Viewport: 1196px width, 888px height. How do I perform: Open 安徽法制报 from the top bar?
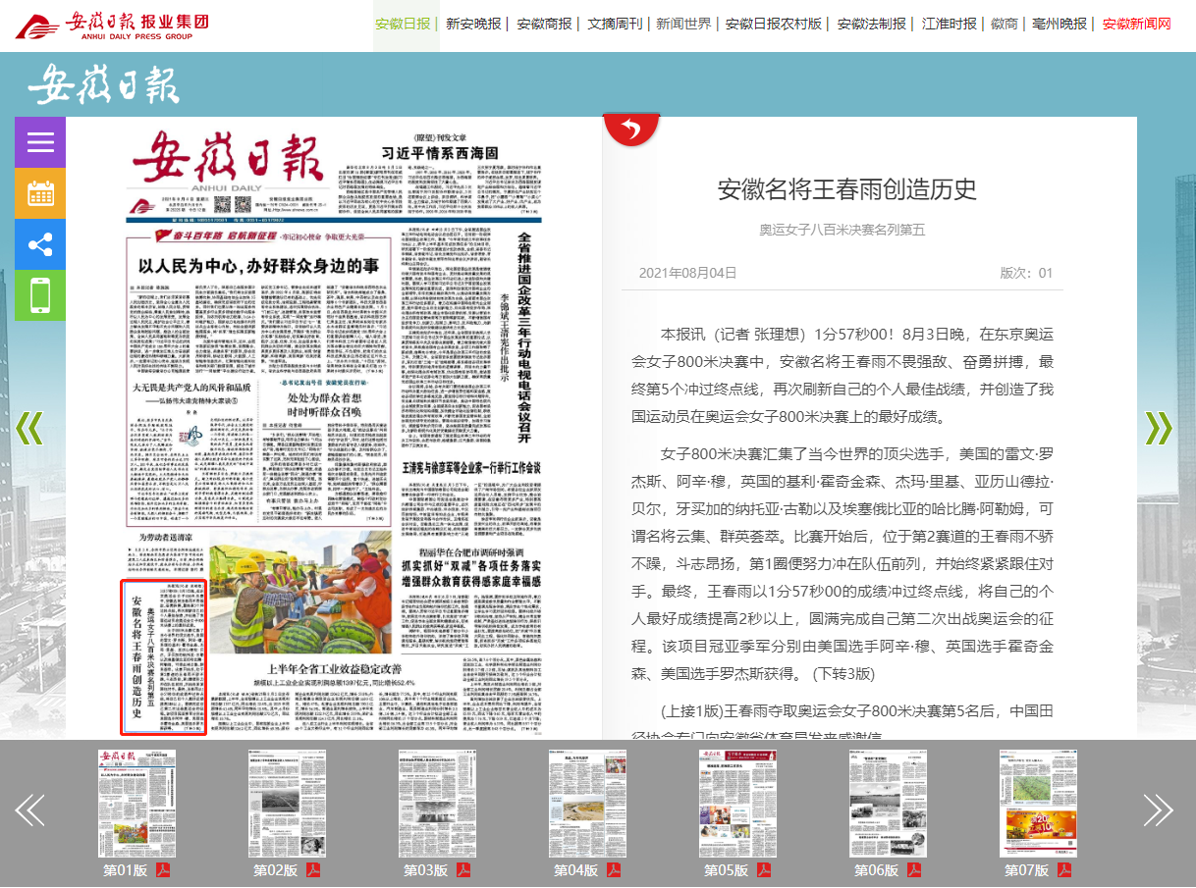(x=871, y=24)
